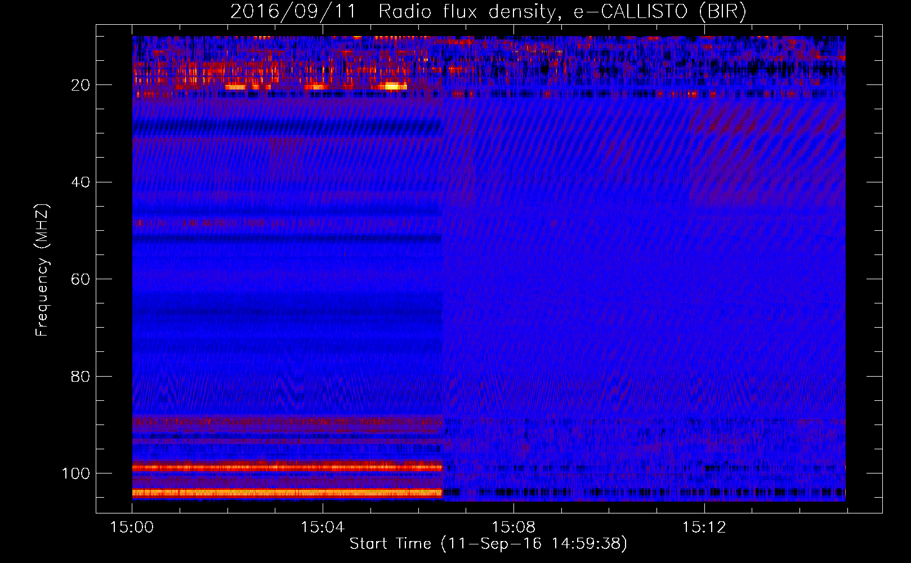Viewport: 911px width, 563px height.
Task: Click the 'Frequency (MHZ)' y-axis label
Action: point(42,270)
